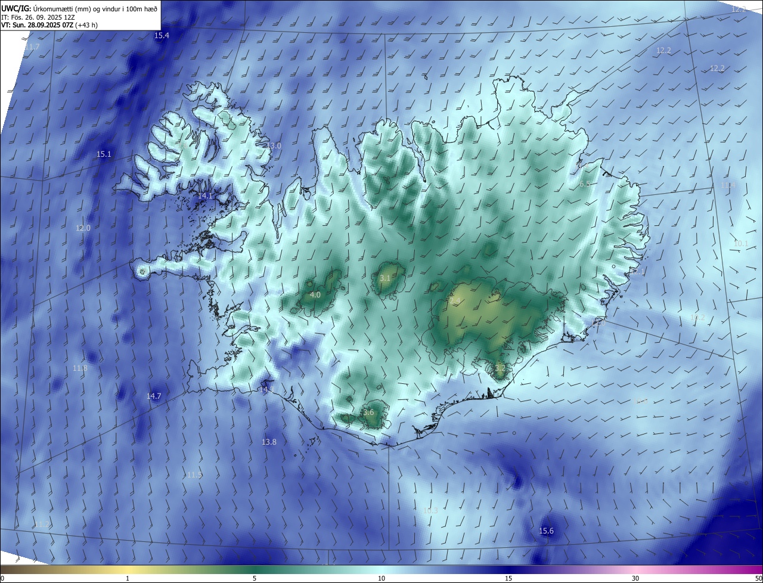
Task: Click the value 14.1 in Breiðafjörður
Action: coord(205,196)
